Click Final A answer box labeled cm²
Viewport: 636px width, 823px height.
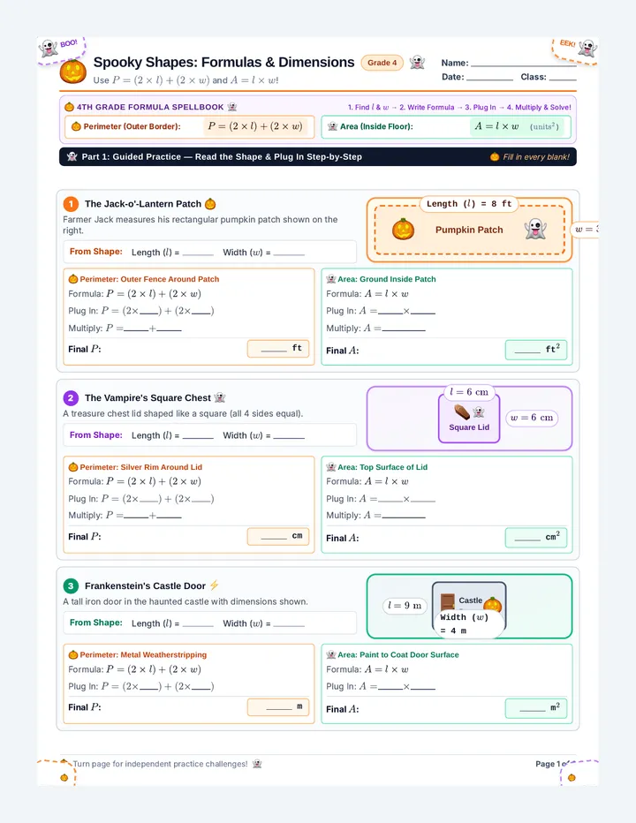coord(536,538)
